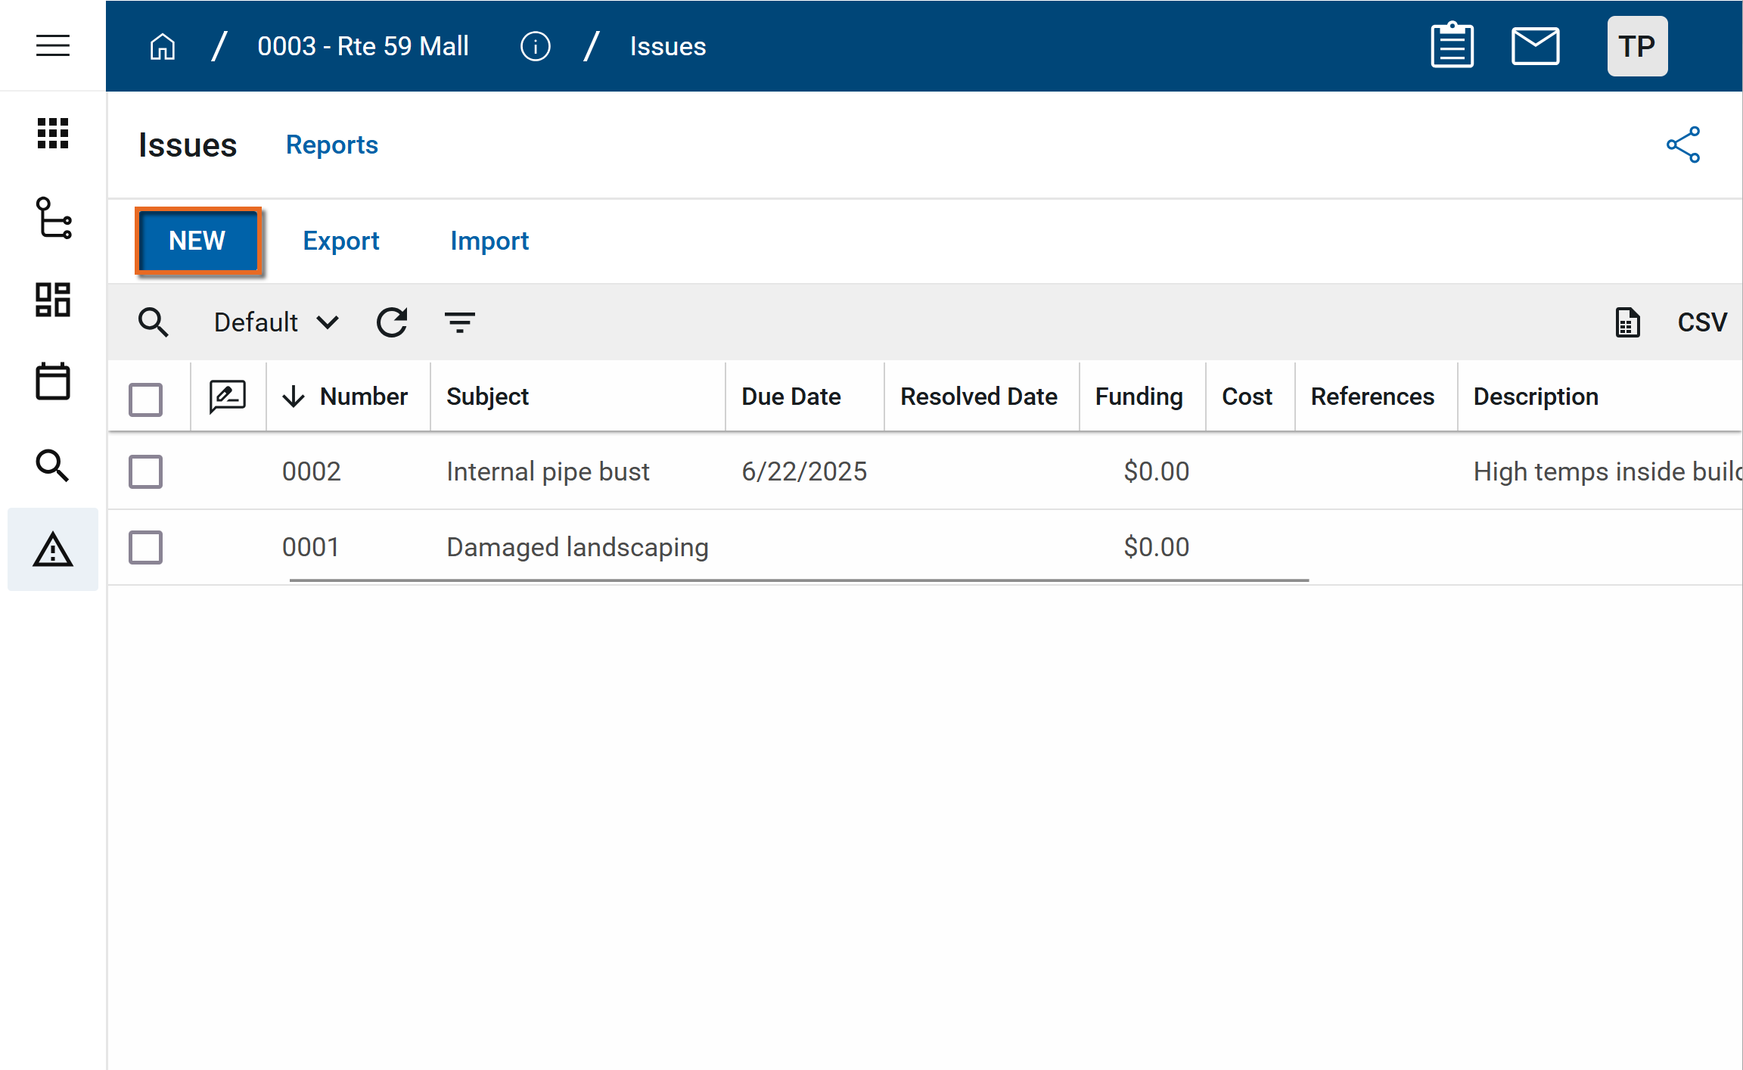Click Issues in the breadcrumb

[x=667, y=46]
